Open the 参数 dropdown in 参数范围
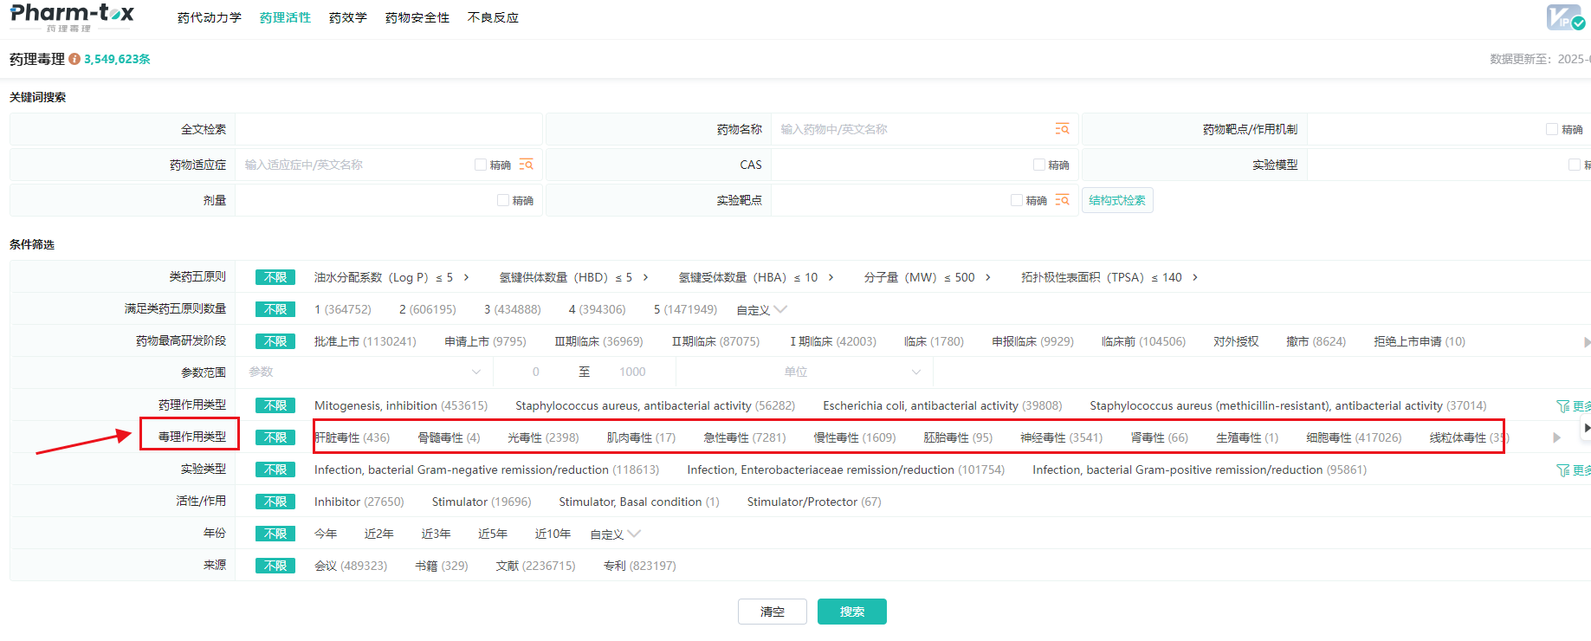This screenshot has height=641, width=1591. [364, 372]
